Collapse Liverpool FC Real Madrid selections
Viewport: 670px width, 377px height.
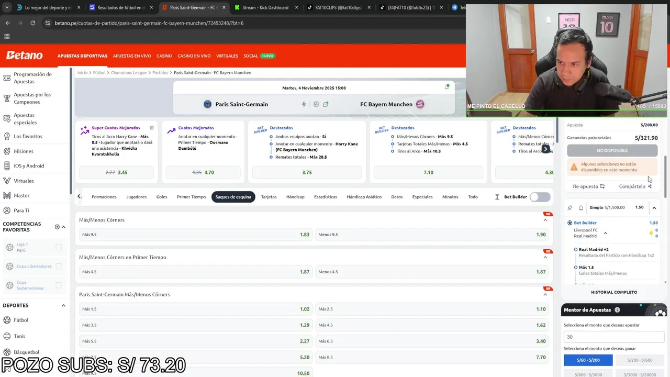pyautogui.click(x=605, y=233)
